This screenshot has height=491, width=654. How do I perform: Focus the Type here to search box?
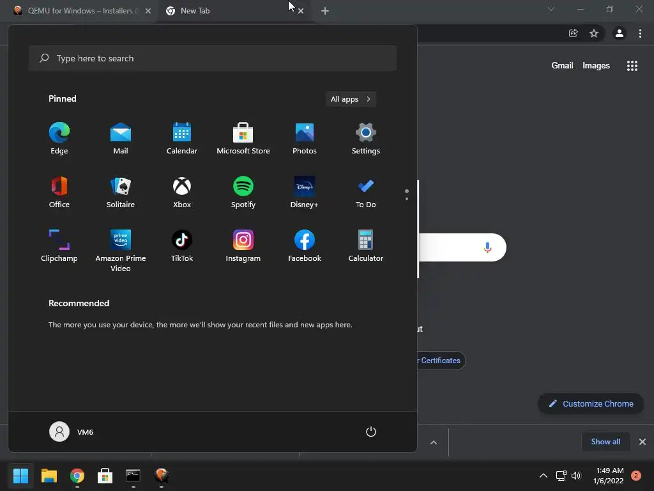click(x=213, y=58)
